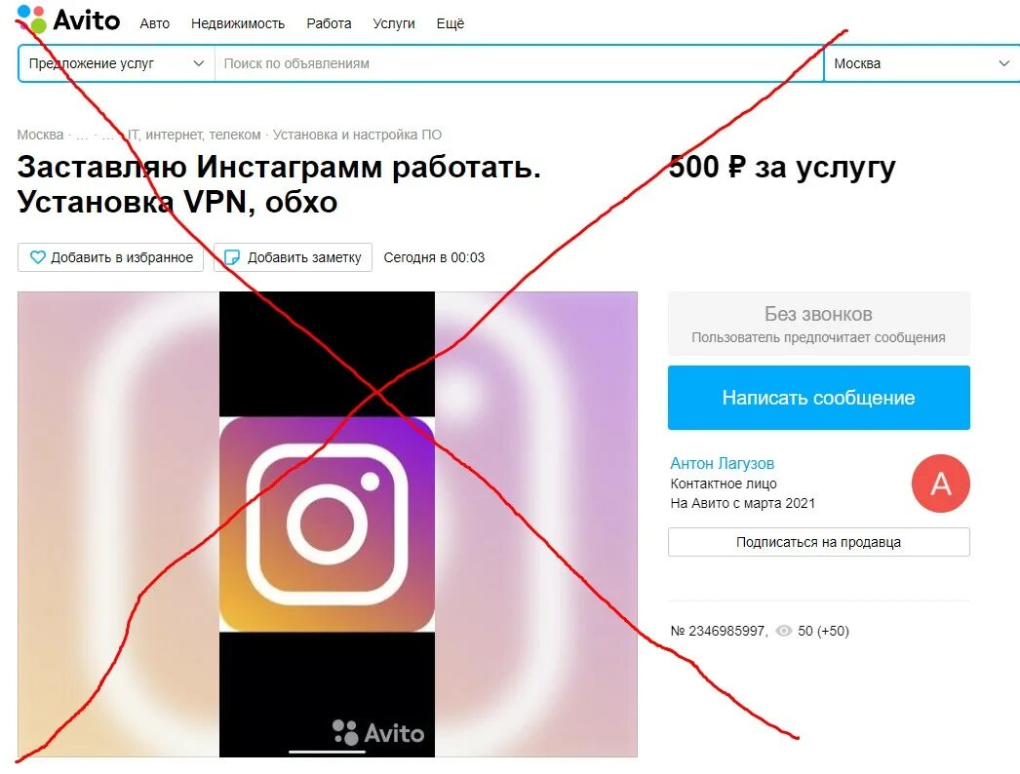Open the Авто menu item
This screenshot has width=1020, height=774.
click(x=155, y=23)
